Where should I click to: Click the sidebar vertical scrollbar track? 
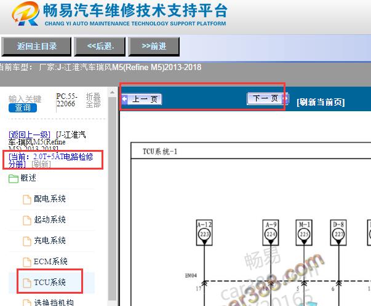pos(112,198)
